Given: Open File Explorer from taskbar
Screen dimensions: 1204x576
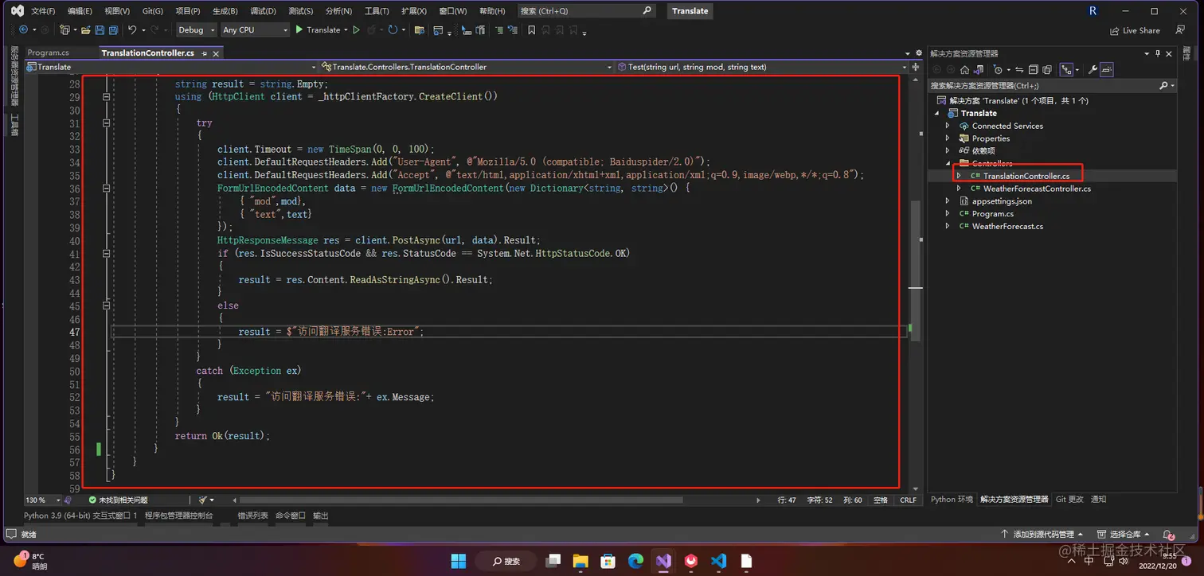Looking at the screenshot, I should pos(580,560).
